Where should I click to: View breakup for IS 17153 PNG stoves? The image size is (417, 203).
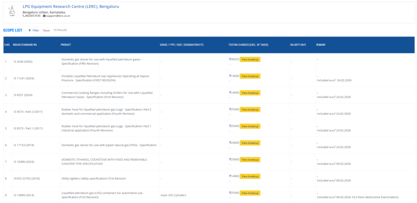tap(250, 143)
